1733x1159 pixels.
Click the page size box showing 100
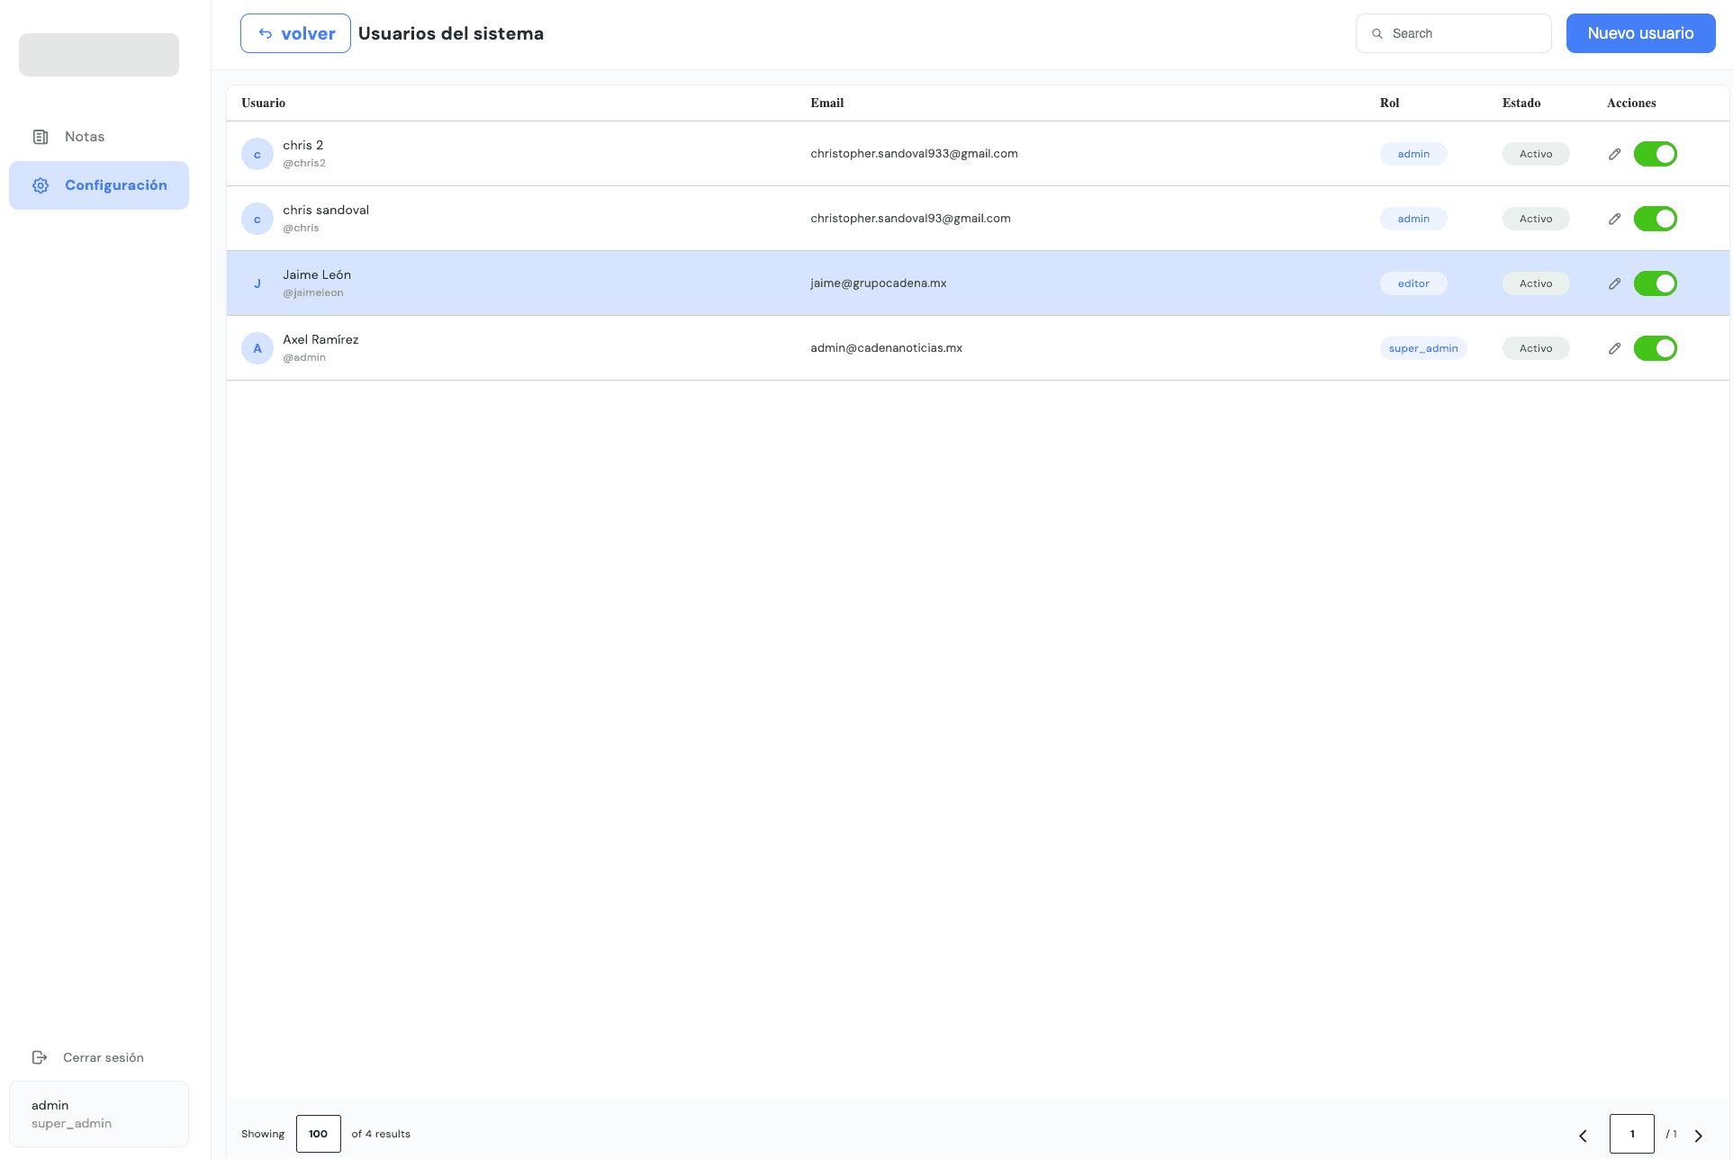319,1134
